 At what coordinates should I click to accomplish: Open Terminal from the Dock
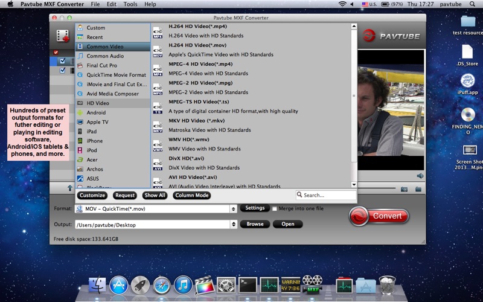coord(248,285)
